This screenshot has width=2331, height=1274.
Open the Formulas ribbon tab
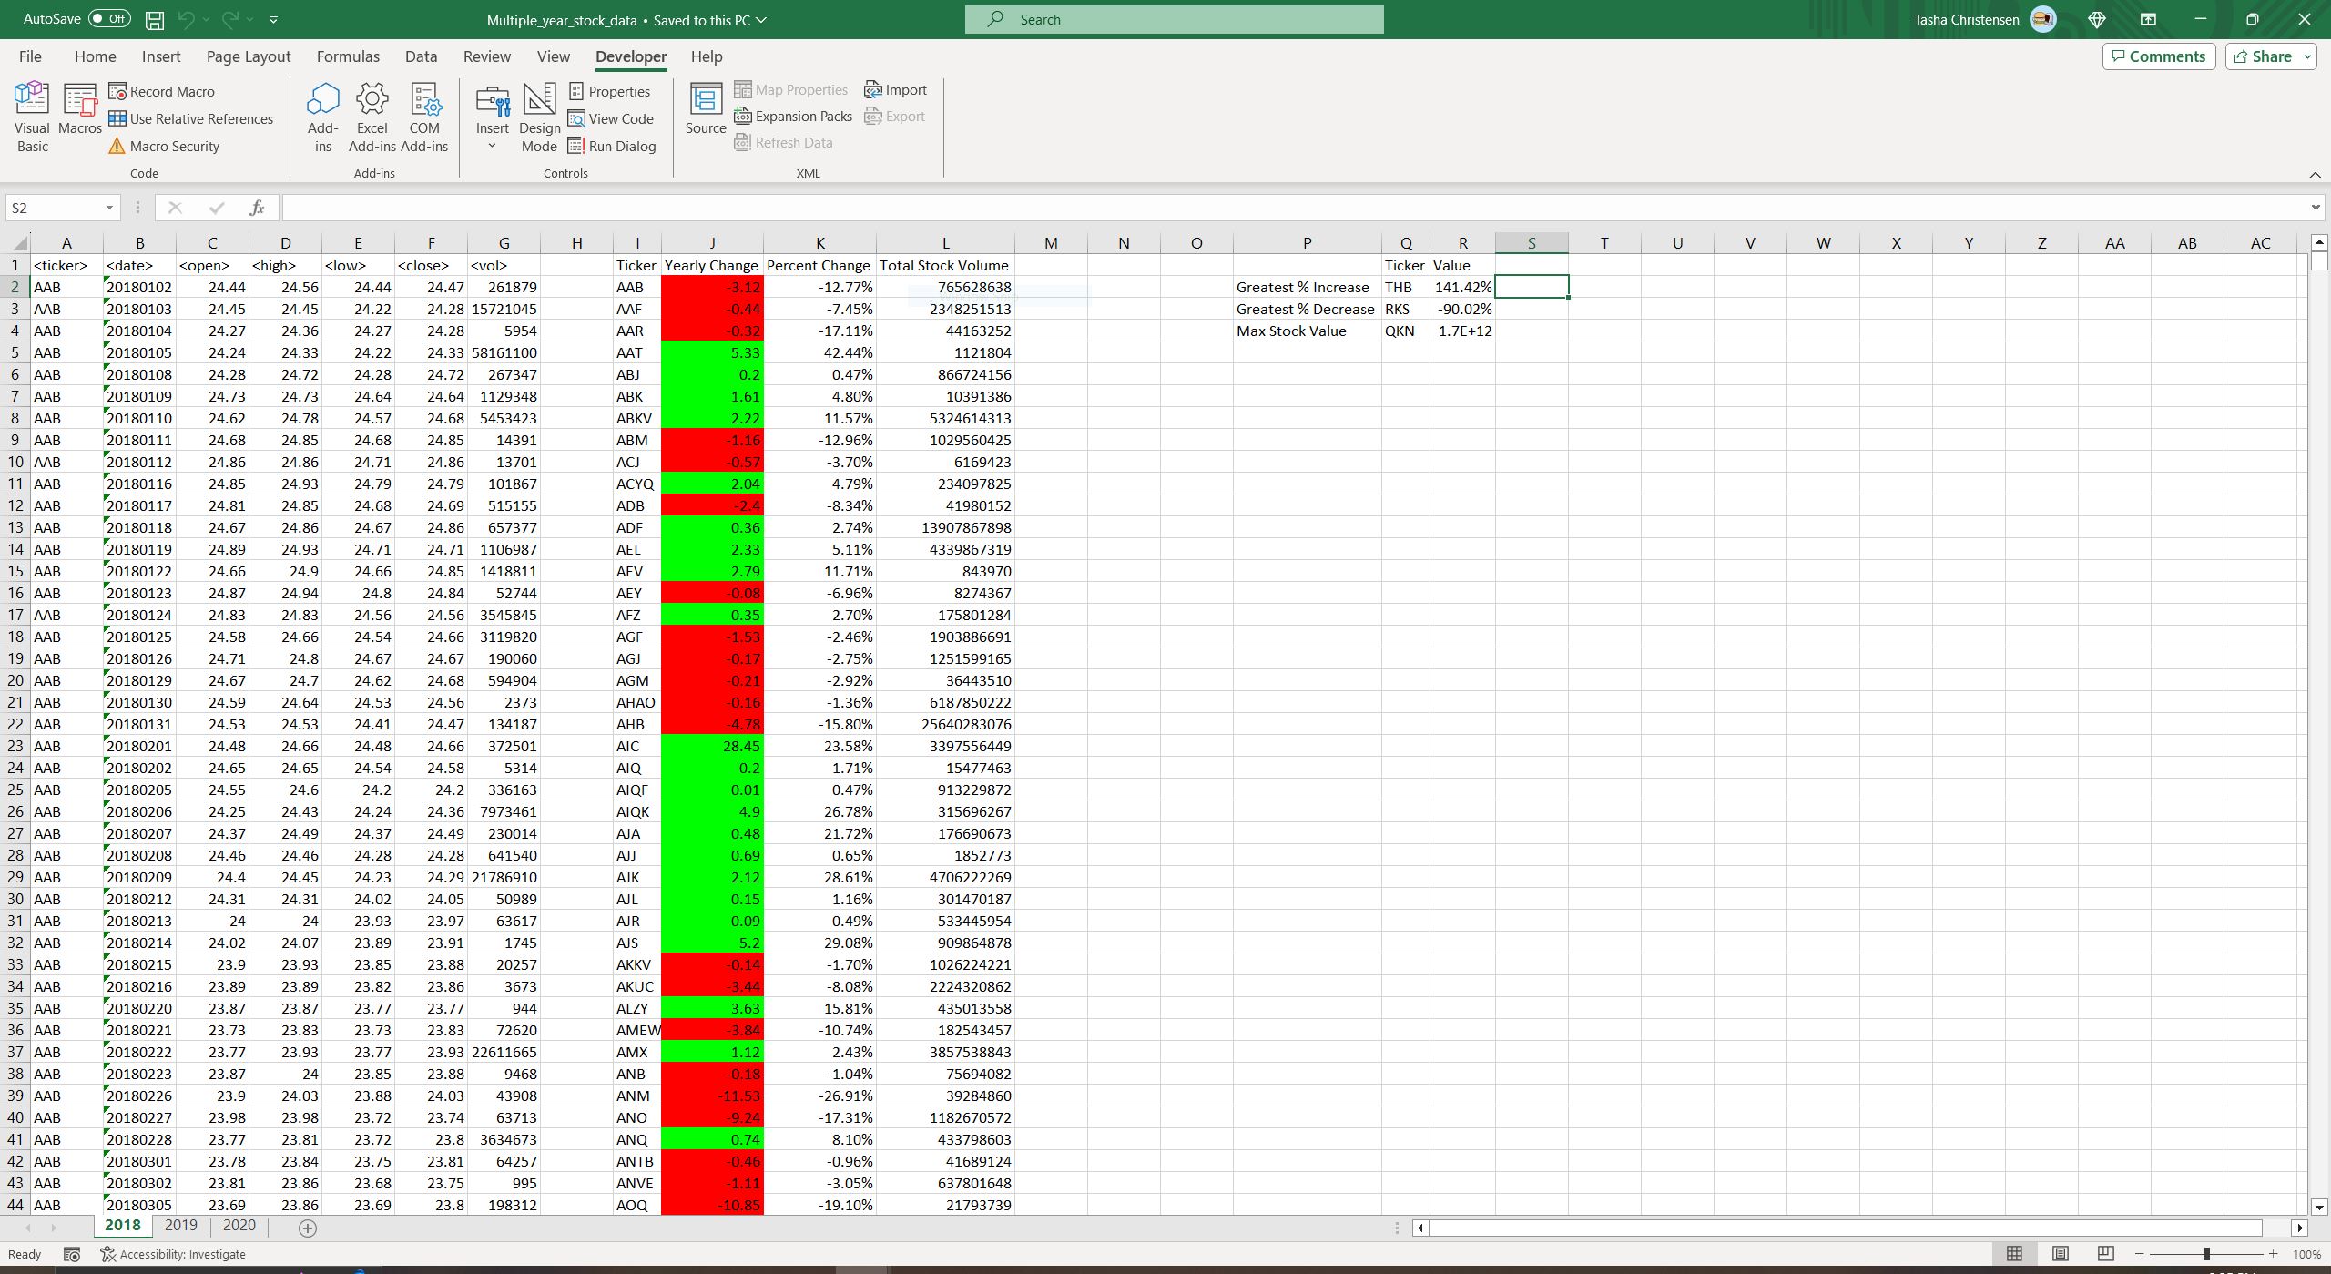[x=347, y=56]
